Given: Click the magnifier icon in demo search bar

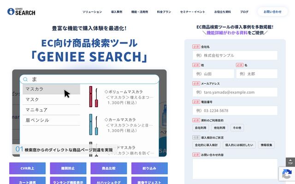Looking at the screenshot, I should [25, 80].
